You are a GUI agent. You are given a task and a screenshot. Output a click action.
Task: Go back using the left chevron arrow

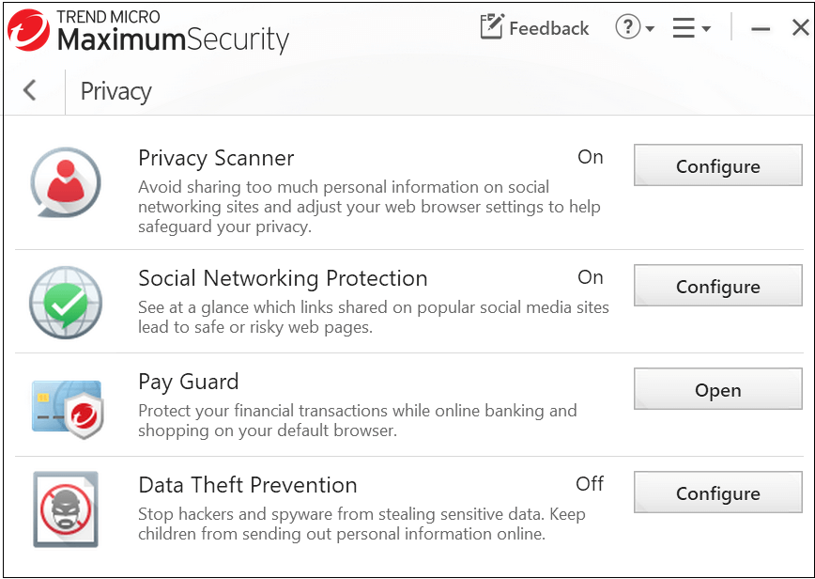pos(30,90)
